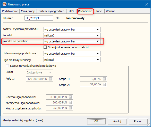Image resolution: width=151 pixels, height=127 pixels.
Task: Open calculator icon in Stopa 1 field
Action: pos(104,79)
